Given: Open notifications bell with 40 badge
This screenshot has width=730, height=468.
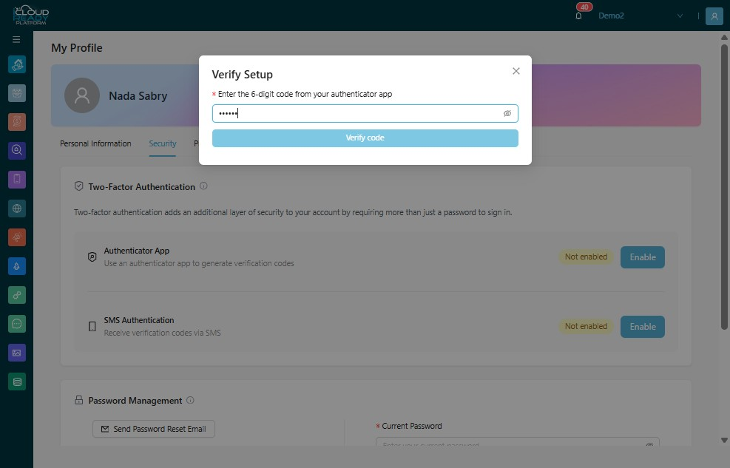Looking at the screenshot, I should tap(578, 16).
